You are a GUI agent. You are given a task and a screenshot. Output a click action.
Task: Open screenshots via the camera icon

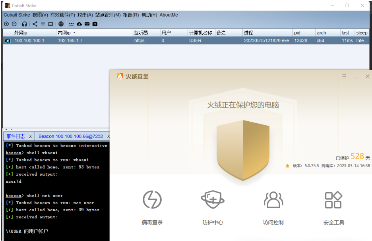click(x=95, y=24)
